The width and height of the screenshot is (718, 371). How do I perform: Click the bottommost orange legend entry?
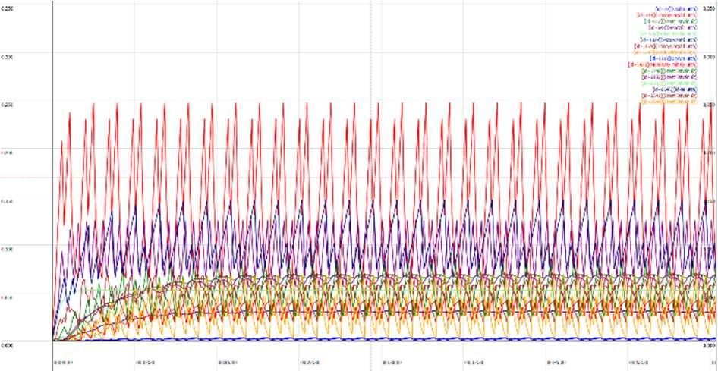click(x=669, y=102)
